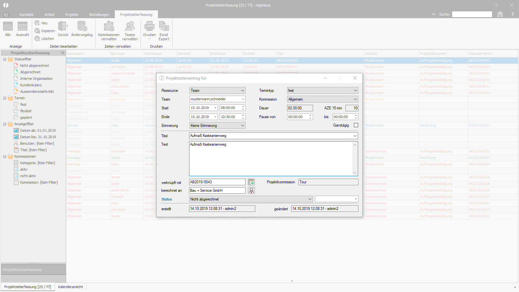The width and height of the screenshot is (519, 292).
Task: Open Ende date picker dropdown
Action: point(215,117)
